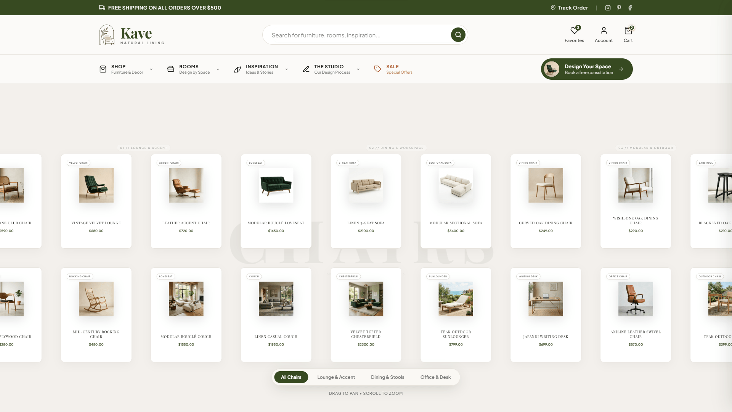
Task: Open the Instagram social icon
Action: 608,8
